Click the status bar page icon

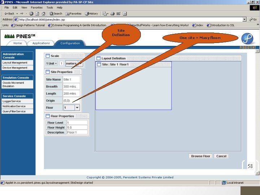click(x=2, y=183)
